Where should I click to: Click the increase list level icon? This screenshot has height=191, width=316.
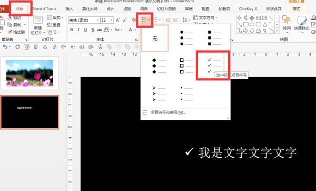point(175,20)
